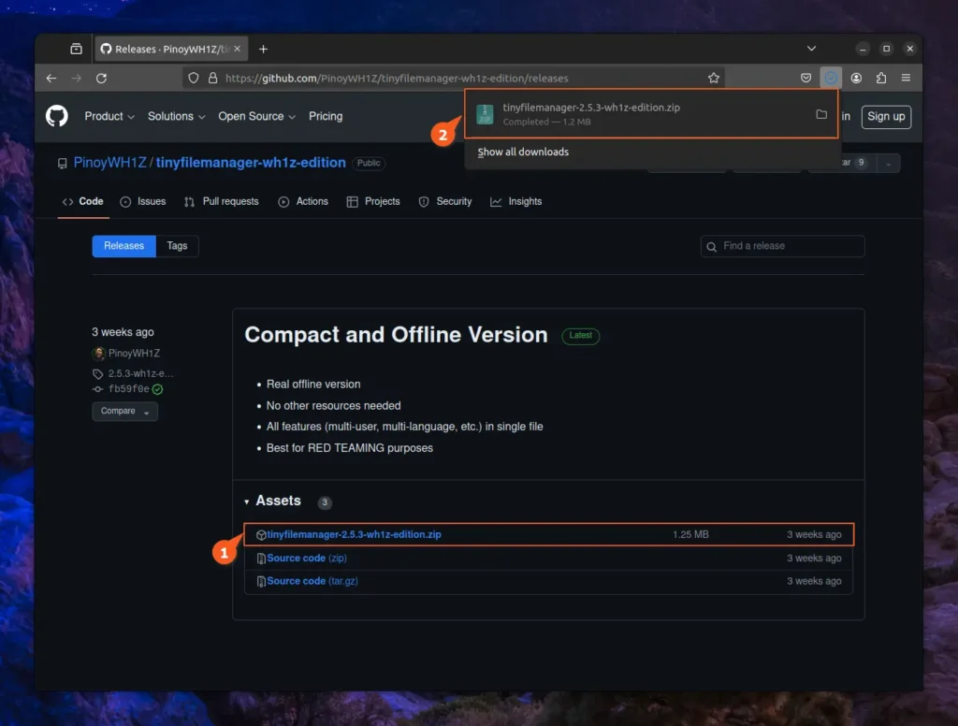Image resolution: width=958 pixels, height=726 pixels.
Task: Open the Firefox extensions puzzle icon
Action: pyautogui.click(x=881, y=79)
